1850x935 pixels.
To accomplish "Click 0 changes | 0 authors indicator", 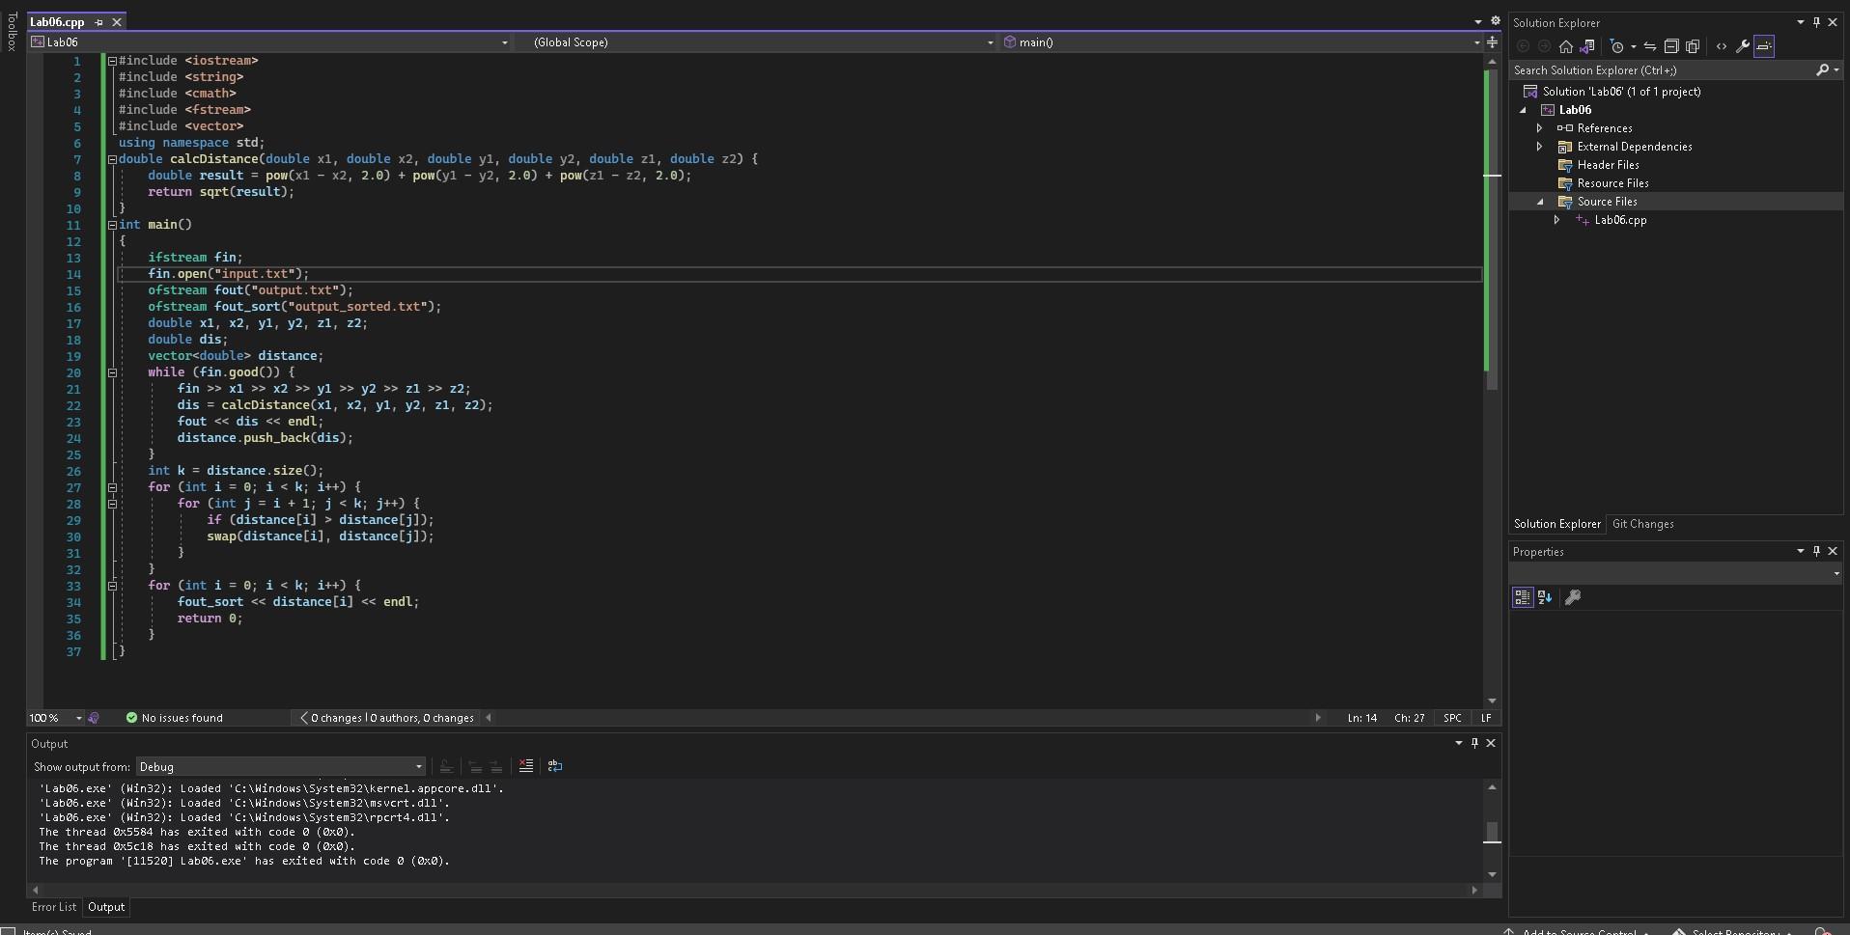I will click(387, 718).
